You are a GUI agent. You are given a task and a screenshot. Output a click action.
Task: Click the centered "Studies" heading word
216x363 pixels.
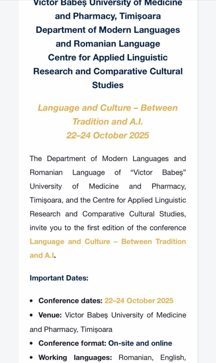(108, 85)
